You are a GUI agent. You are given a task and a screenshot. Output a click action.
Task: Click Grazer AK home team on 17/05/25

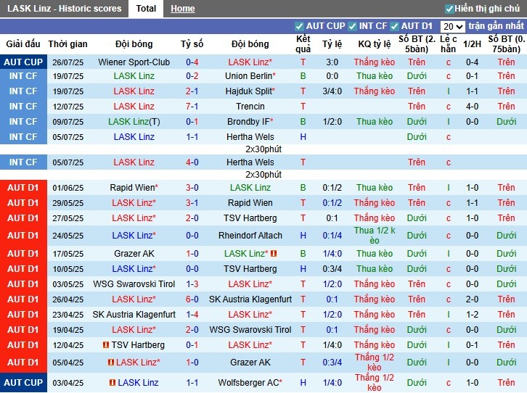[x=134, y=254]
